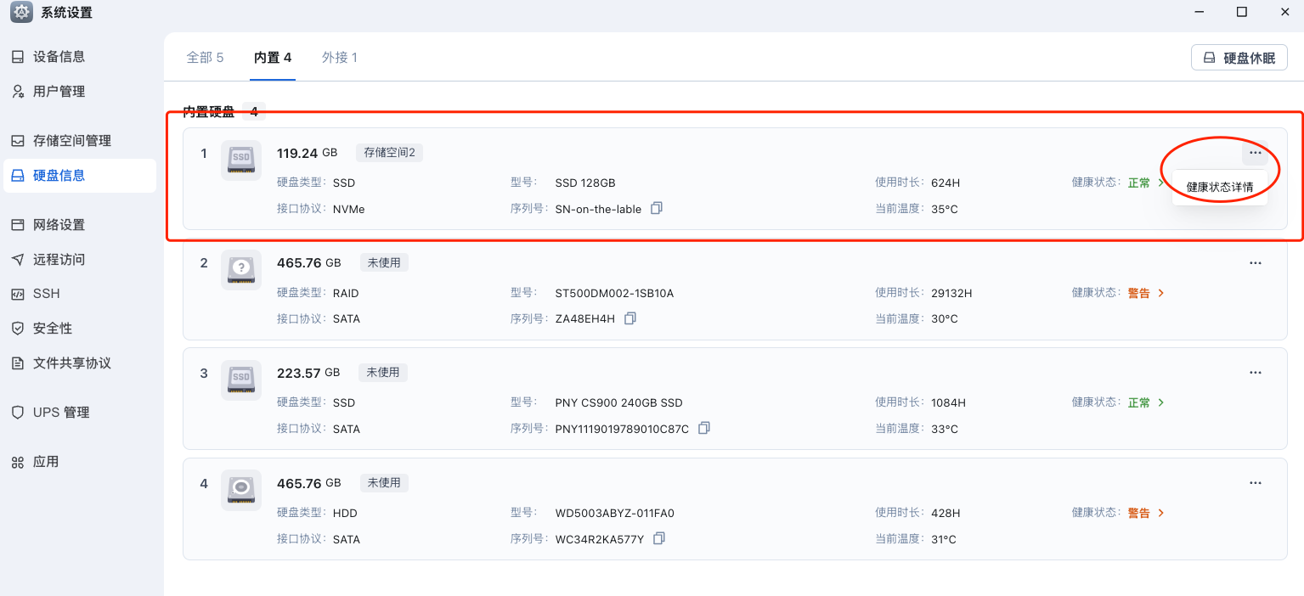Image resolution: width=1304 pixels, height=596 pixels.
Task: Go to UPS 管理 in the sidebar
Action: point(60,413)
